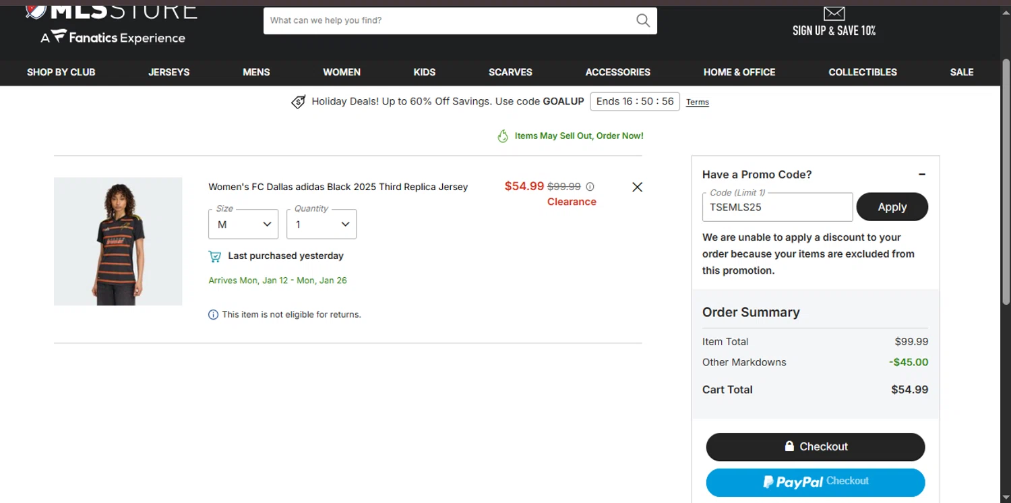
Task: Click the Fanatics Experience logo
Action: [113, 38]
